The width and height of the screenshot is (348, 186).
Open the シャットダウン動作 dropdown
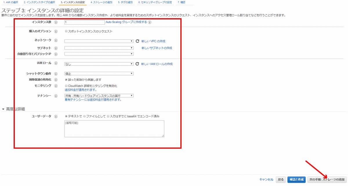tap(99, 74)
